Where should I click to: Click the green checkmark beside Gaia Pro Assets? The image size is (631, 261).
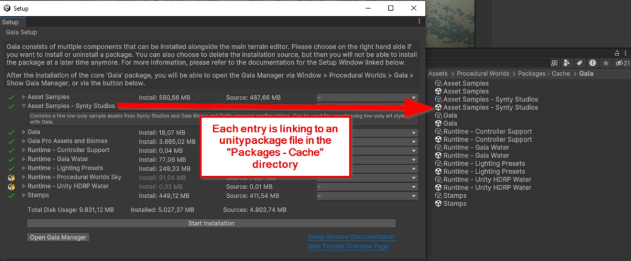point(11,141)
